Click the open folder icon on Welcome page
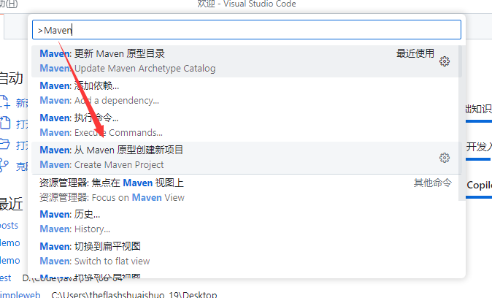 [x=6, y=144]
